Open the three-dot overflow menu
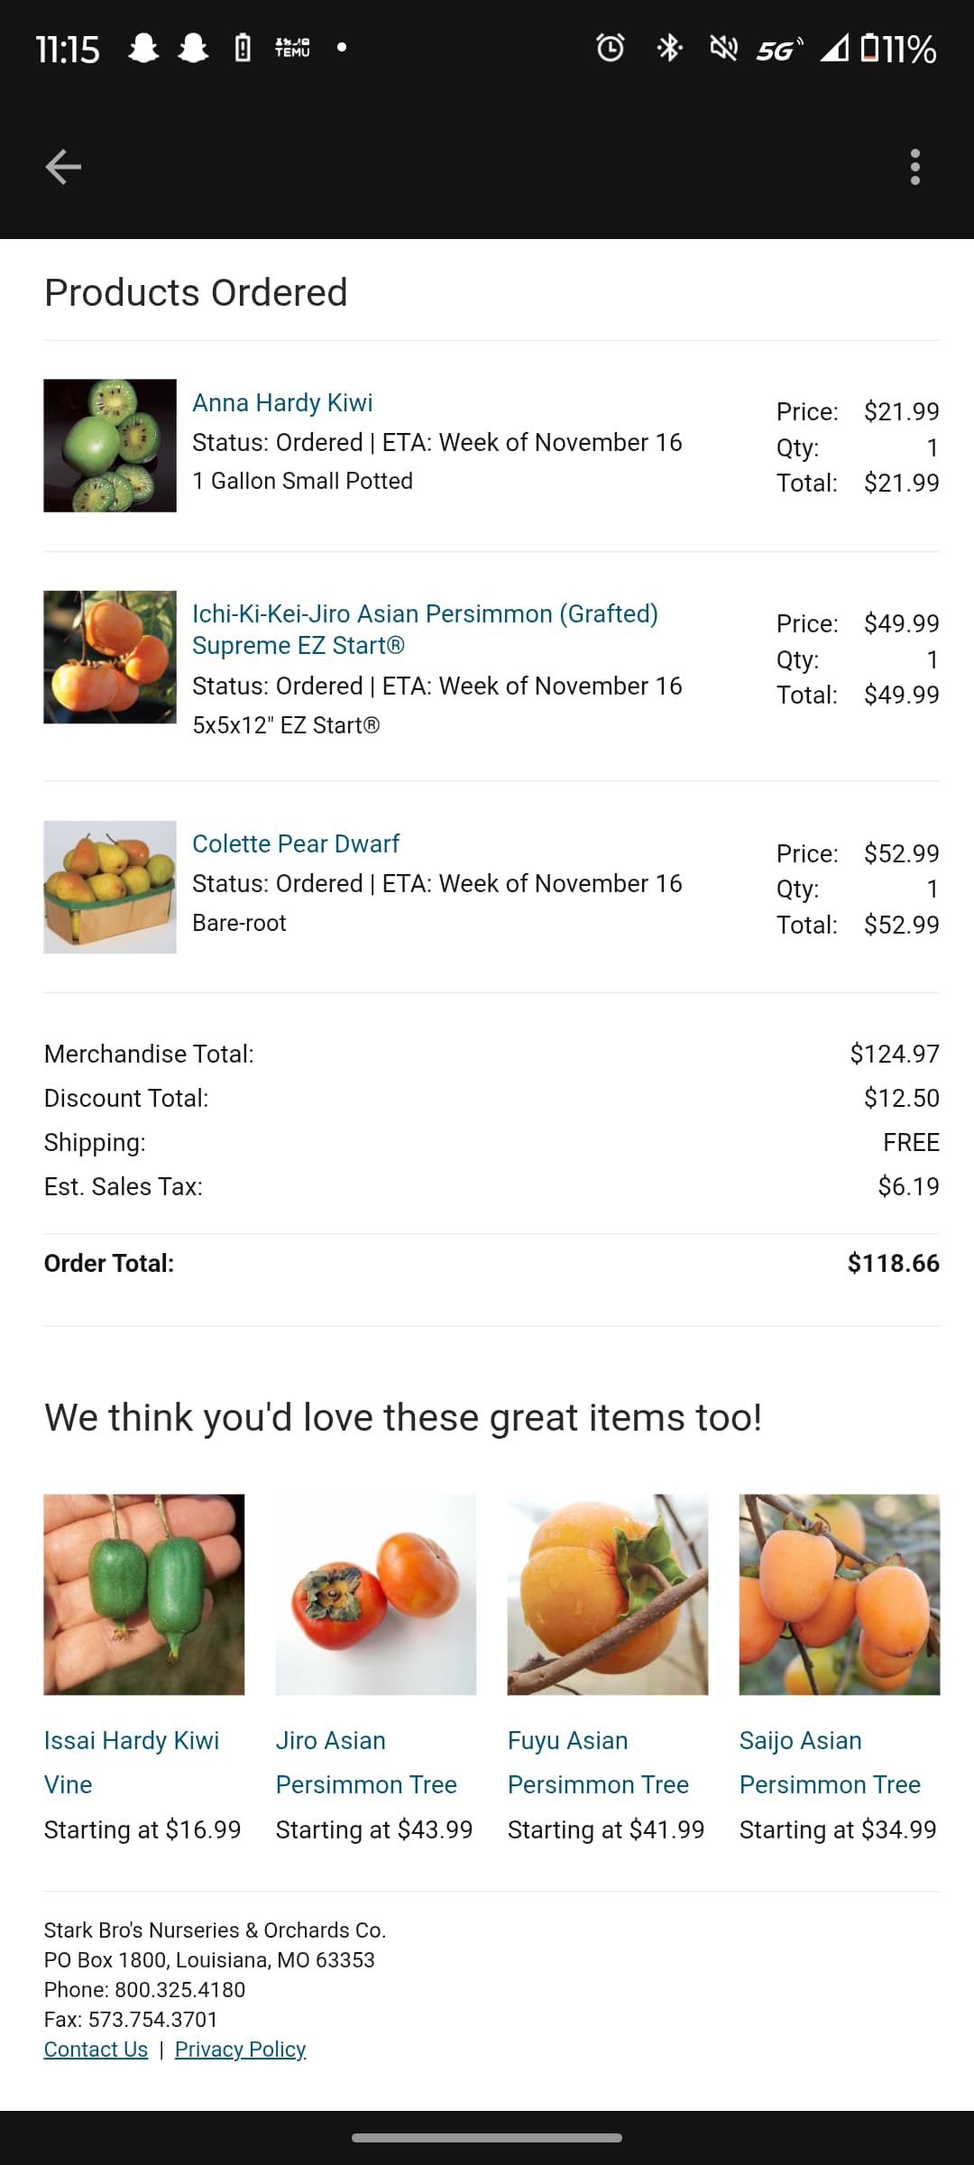974x2165 pixels. pyautogui.click(x=915, y=167)
